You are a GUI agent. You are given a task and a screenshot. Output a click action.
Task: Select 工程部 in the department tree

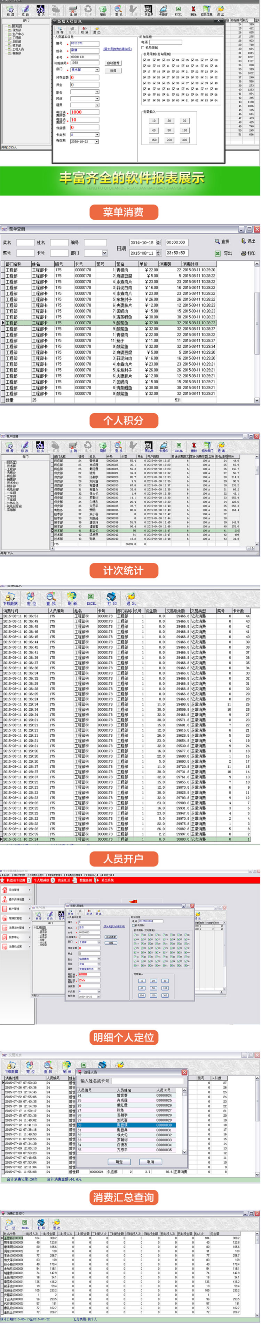pyautogui.click(x=17, y=38)
